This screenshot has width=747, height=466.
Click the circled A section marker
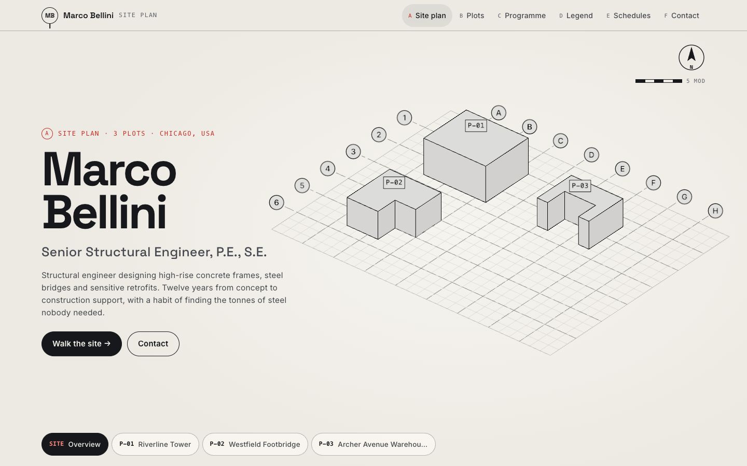(47, 134)
